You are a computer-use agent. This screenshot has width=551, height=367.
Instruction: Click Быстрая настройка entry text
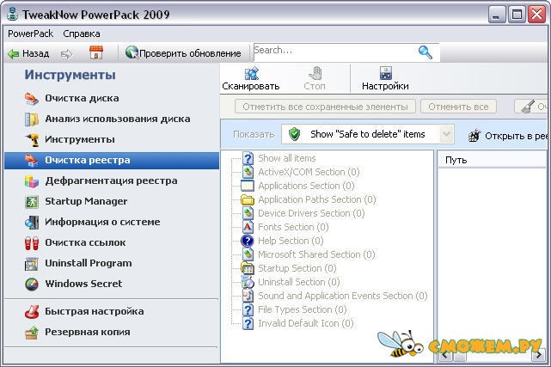tap(95, 311)
